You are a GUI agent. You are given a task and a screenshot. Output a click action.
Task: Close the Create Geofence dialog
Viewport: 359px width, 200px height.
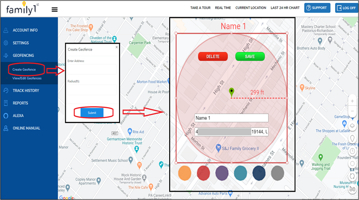click(x=117, y=47)
